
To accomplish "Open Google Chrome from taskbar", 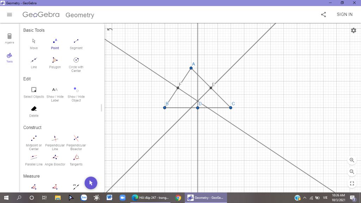I will [178, 198].
